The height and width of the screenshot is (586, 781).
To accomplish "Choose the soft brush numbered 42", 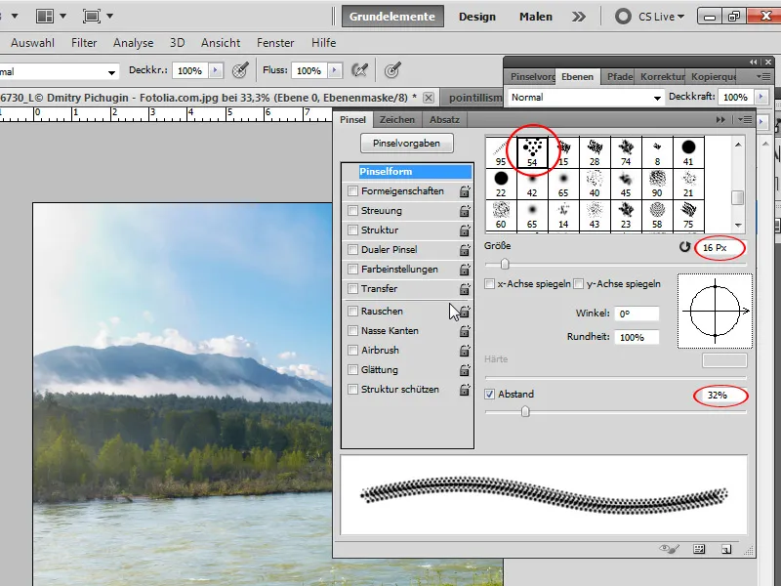I will pyautogui.click(x=532, y=184).
